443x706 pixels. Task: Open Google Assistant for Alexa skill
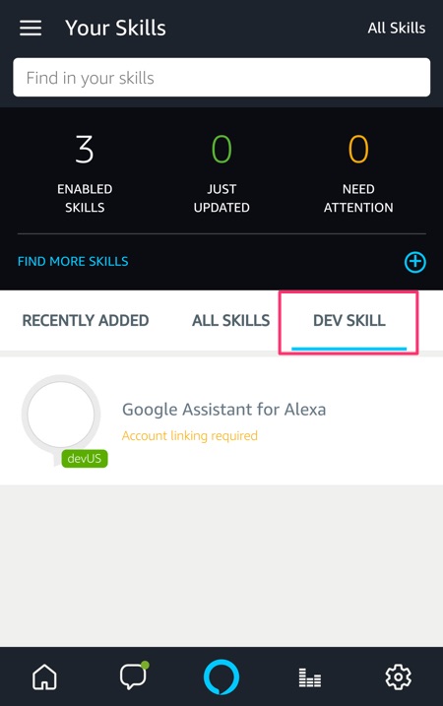click(x=223, y=410)
